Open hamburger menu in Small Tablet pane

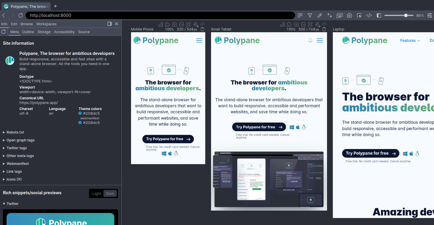320,40
